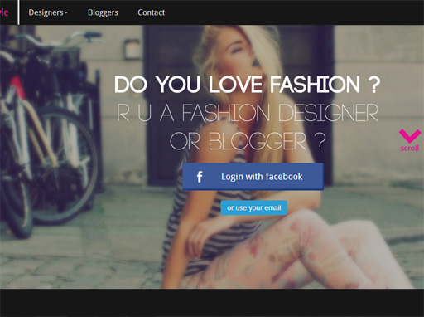Click the caret arrow next to Designers
Screen dimensions: 424x317
[x=66, y=12]
